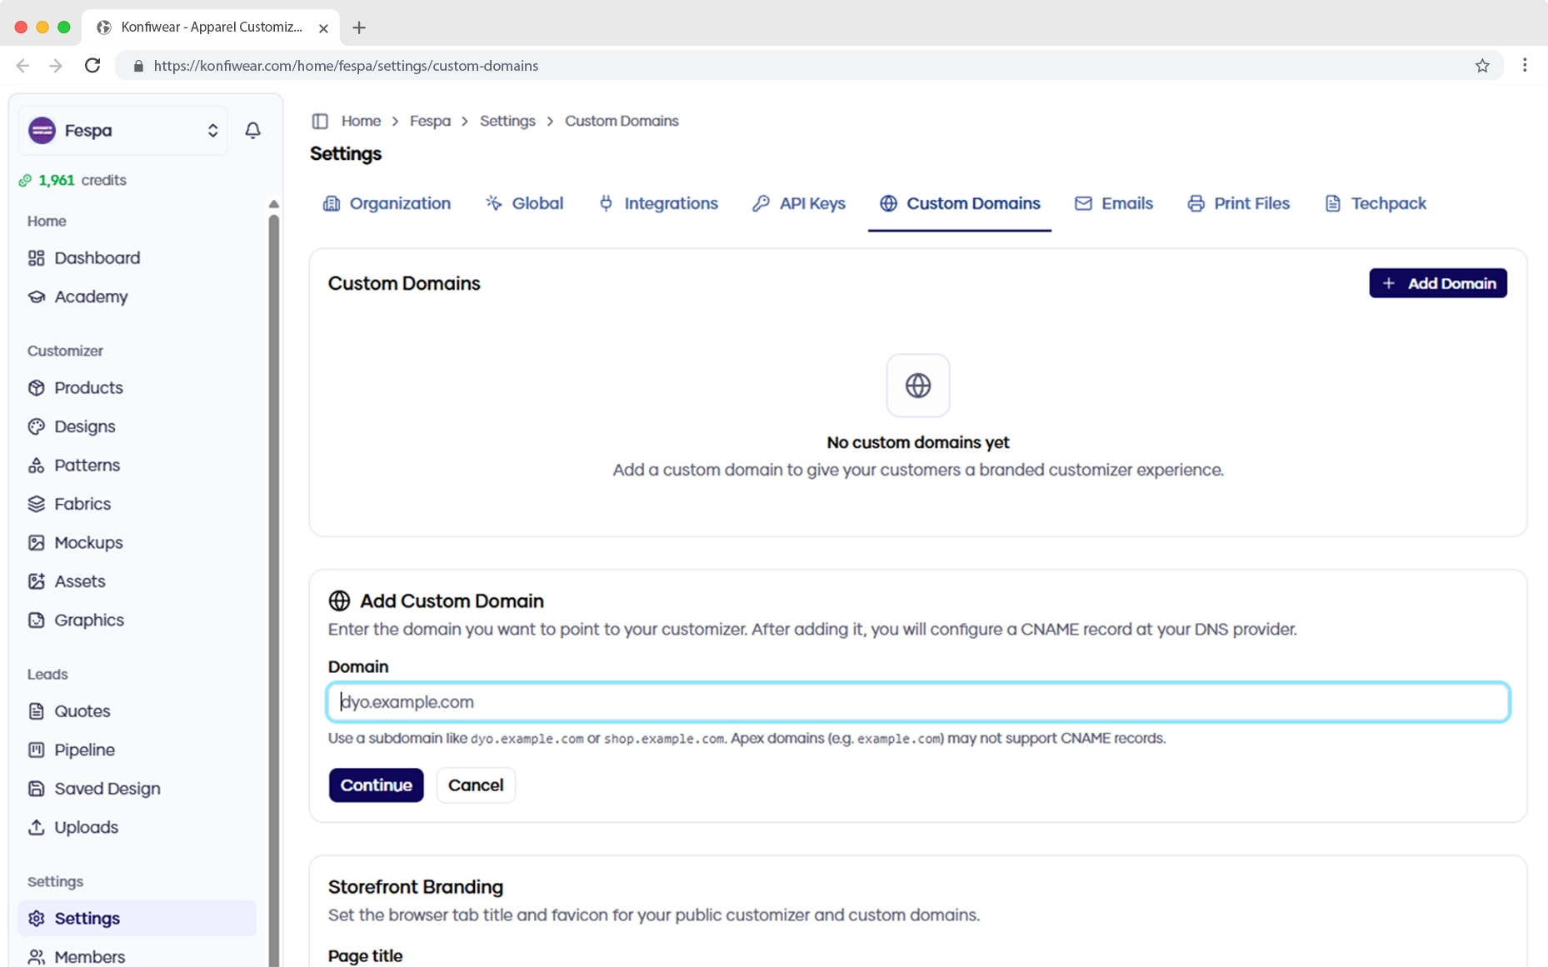This screenshot has width=1548, height=967.
Task: Click Fespa in the breadcrumb
Action: point(430,121)
